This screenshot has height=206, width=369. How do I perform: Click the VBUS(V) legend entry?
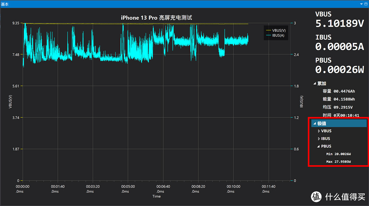[x=276, y=31]
